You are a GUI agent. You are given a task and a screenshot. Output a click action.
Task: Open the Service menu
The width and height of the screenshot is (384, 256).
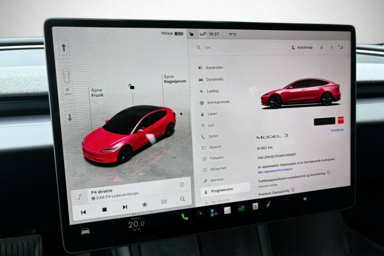coord(214,180)
